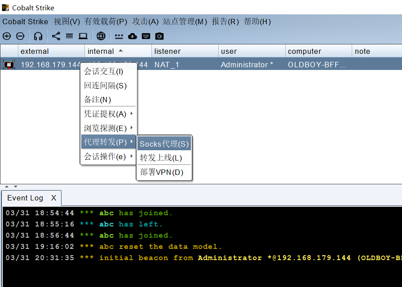The width and height of the screenshot is (402, 287).
Task: Open the 站点管理(M) menu
Action: tap(185, 22)
